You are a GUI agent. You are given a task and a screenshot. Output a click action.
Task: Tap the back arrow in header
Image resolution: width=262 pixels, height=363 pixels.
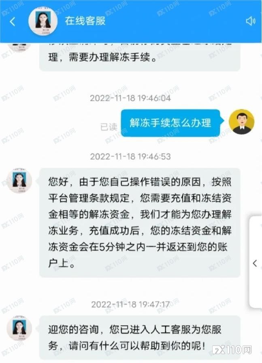13,21
